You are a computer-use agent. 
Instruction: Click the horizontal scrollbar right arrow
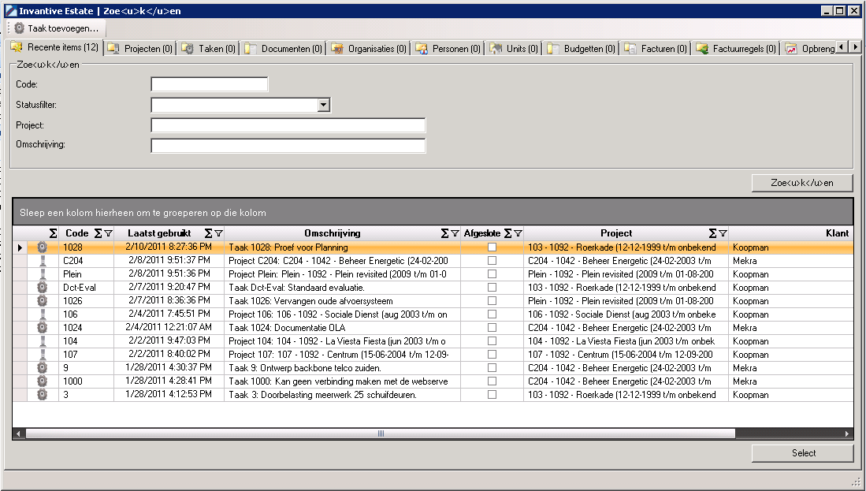pyautogui.click(x=848, y=434)
